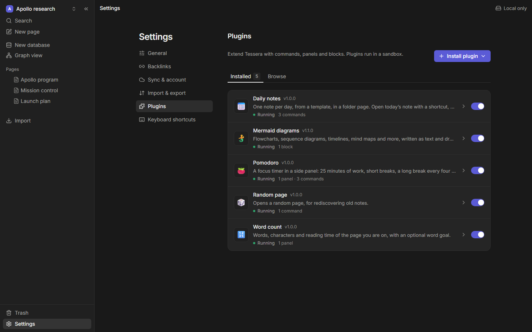The height and width of the screenshot is (332, 532).
Task: Click the Import download icon in sidebar
Action: [9, 121]
